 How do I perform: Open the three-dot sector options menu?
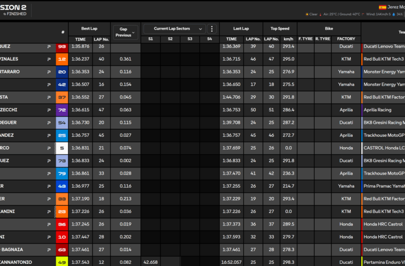point(213,29)
